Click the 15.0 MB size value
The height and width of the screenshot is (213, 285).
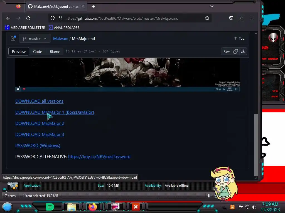tap(113, 186)
